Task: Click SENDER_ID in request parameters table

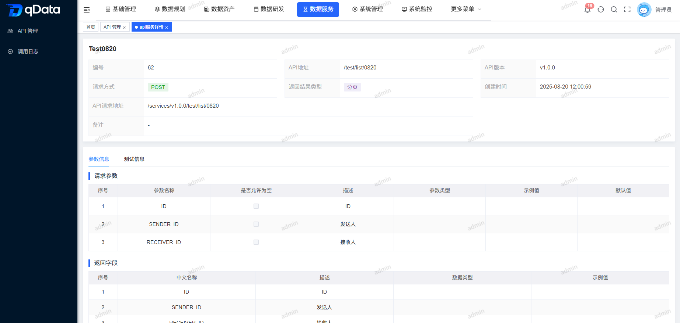Action: pos(164,224)
